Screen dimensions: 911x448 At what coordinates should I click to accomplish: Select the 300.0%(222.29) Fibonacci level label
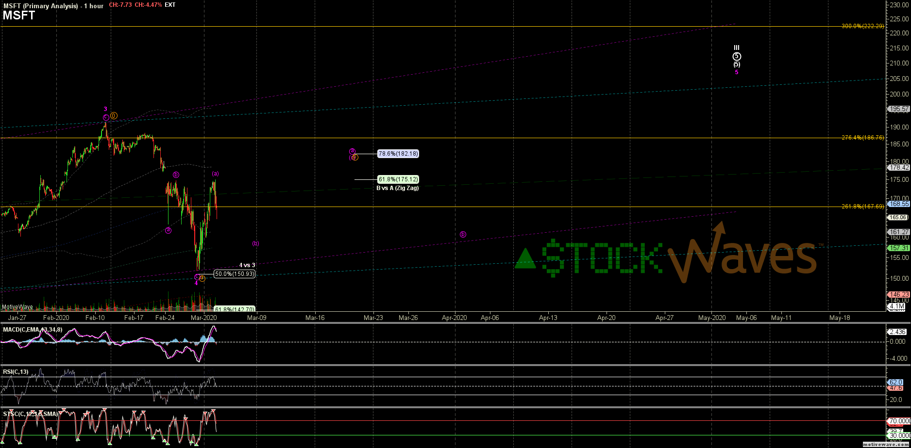pyautogui.click(x=862, y=26)
